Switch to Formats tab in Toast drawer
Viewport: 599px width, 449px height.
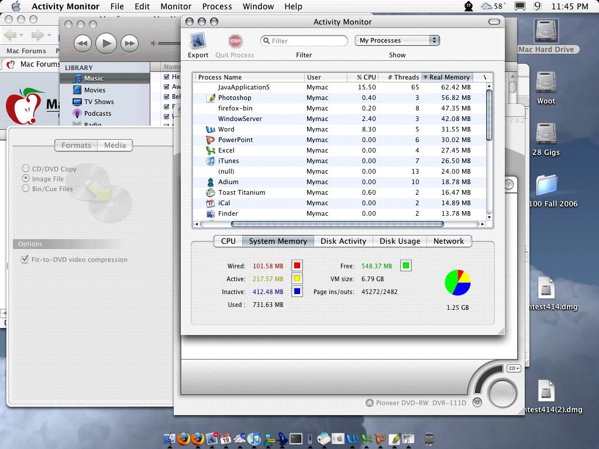(77, 145)
